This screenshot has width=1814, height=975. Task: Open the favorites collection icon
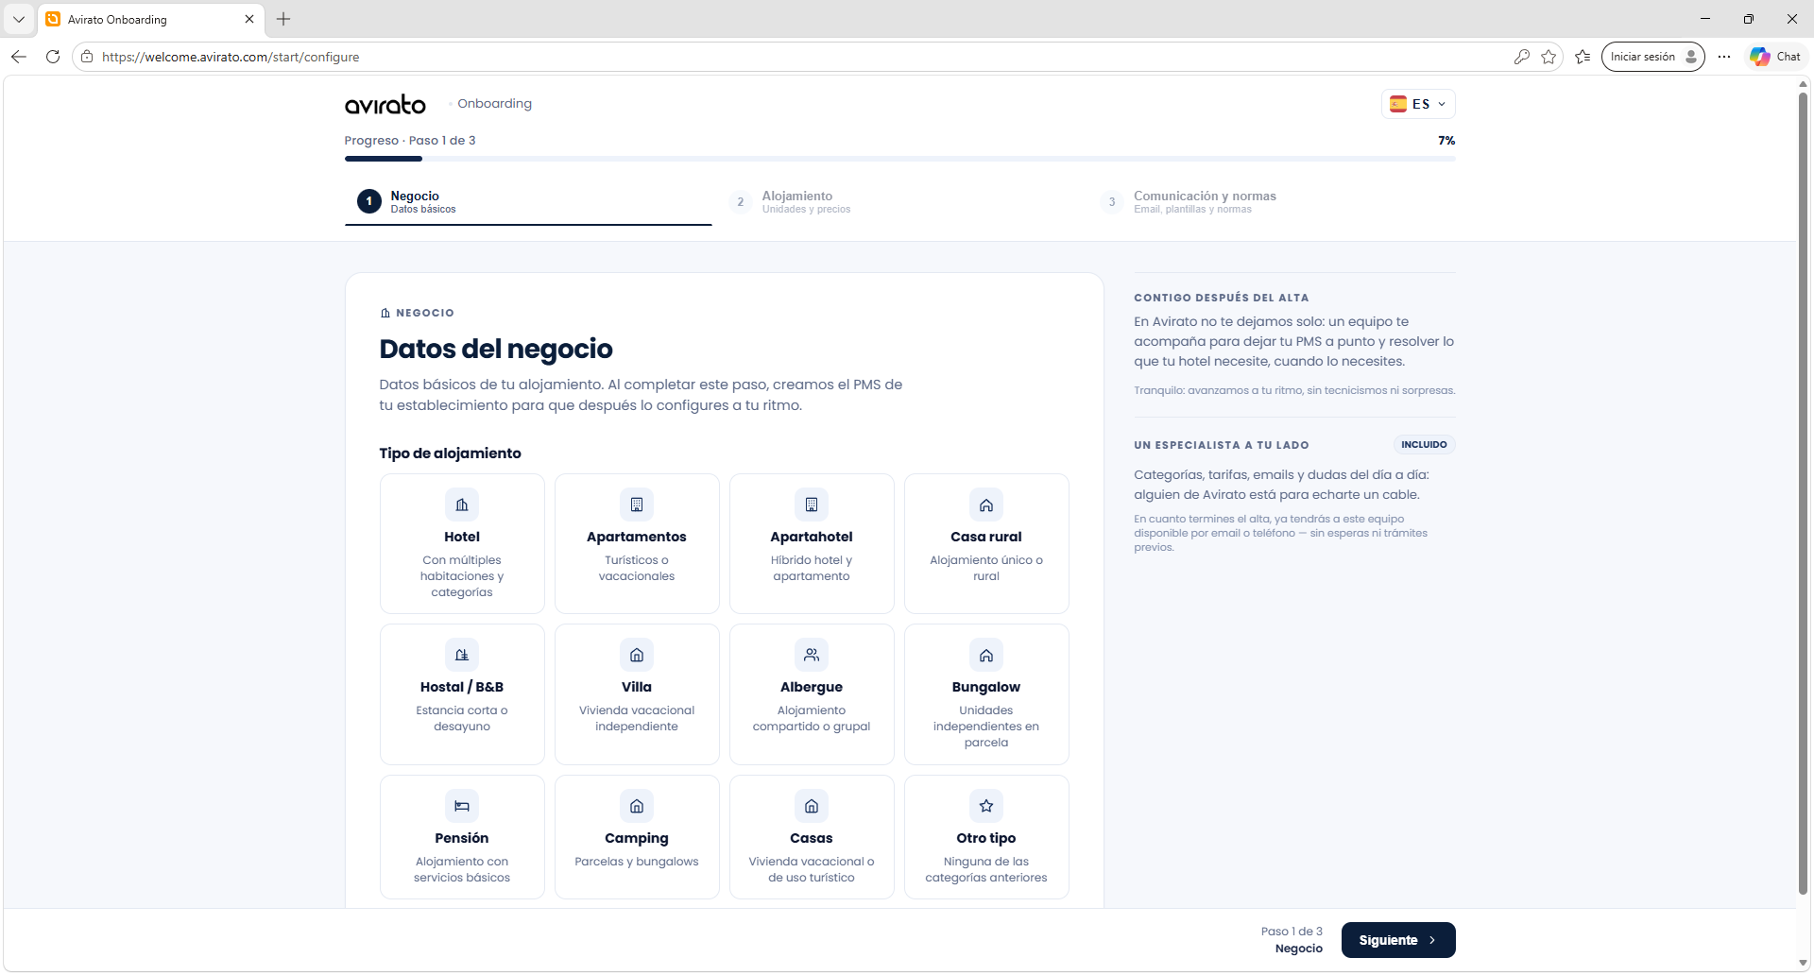point(1583,57)
